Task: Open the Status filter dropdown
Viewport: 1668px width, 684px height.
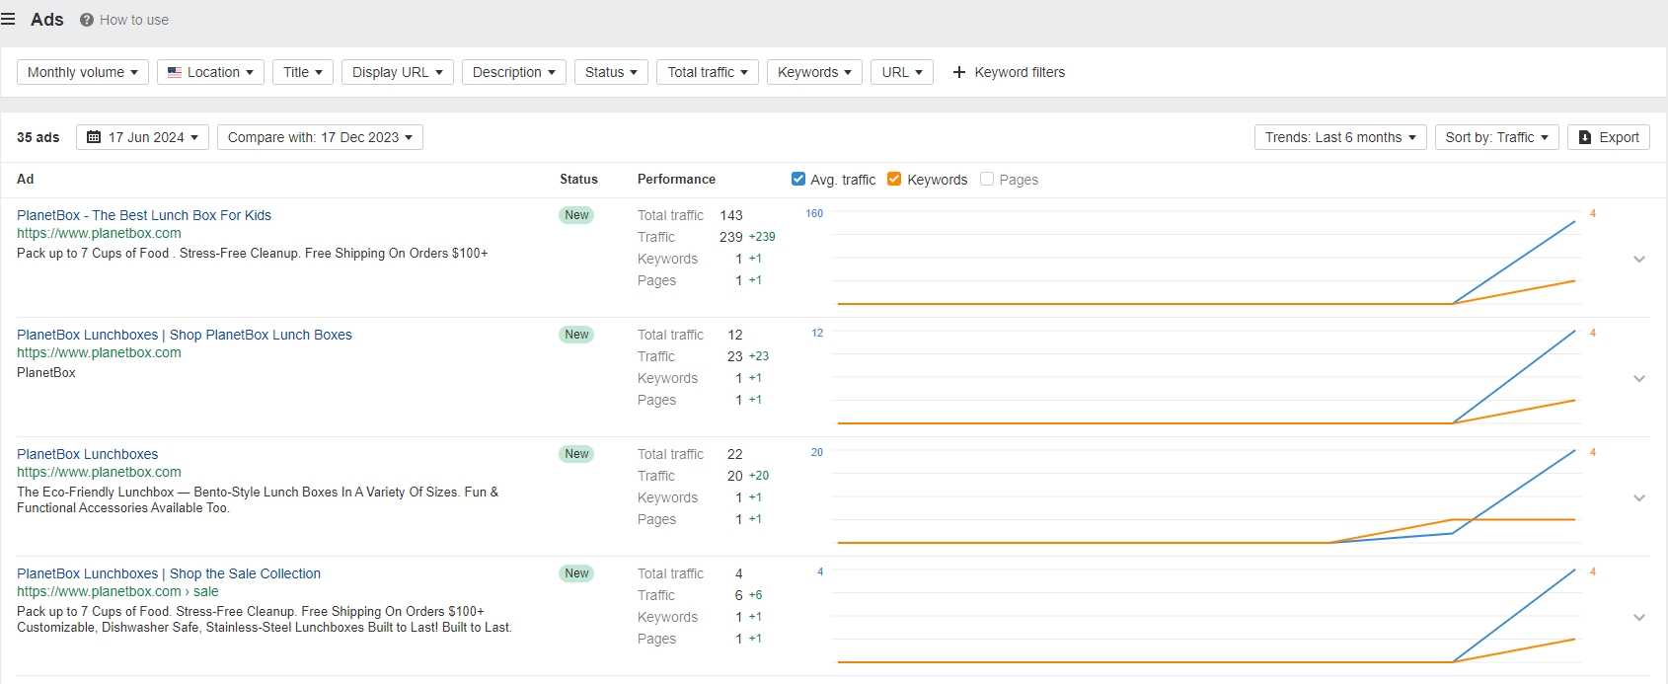Action: pyautogui.click(x=611, y=72)
